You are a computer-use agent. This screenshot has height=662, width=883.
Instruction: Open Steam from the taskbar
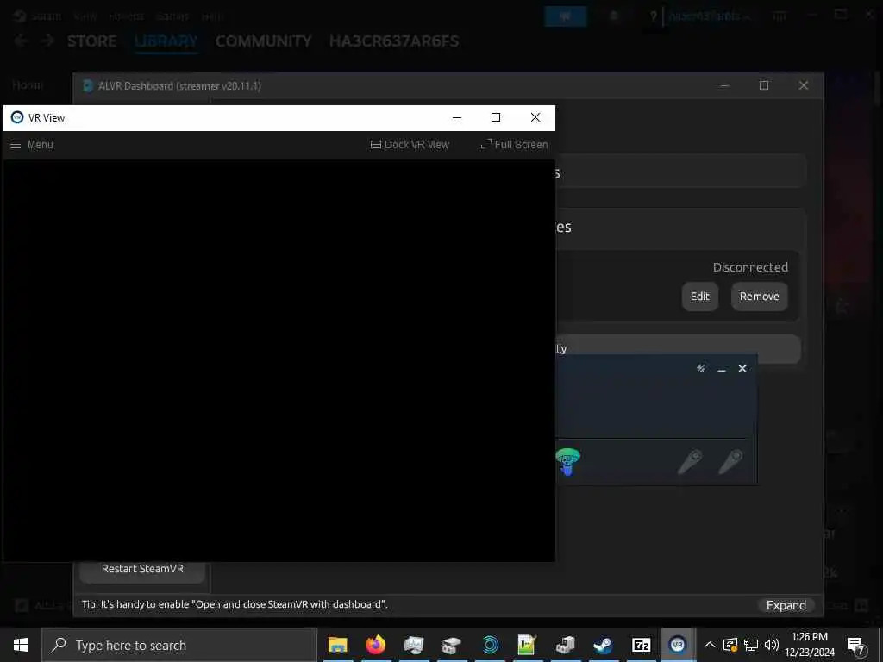(x=603, y=645)
